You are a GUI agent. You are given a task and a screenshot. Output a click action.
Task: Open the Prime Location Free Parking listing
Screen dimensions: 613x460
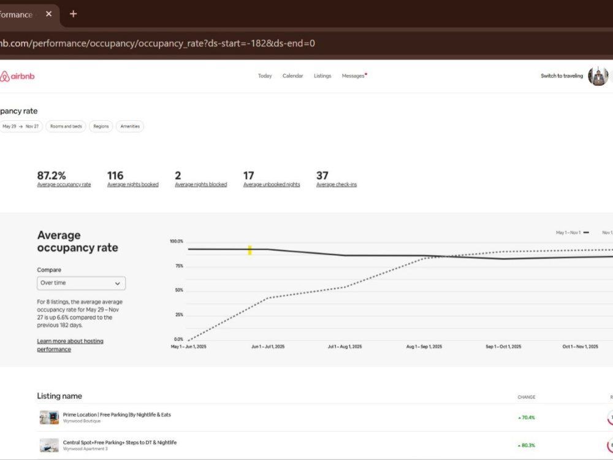(117, 415)
